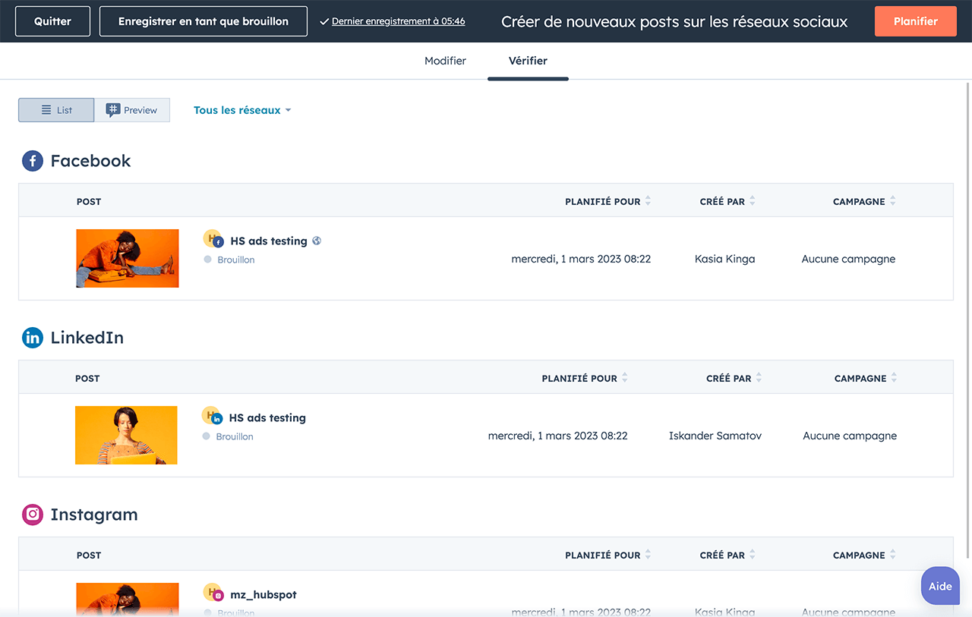Switch to List view
Image resolution: width=972 pixels, height=617 pixels.
pyautogui.click(x=56, y=110)
